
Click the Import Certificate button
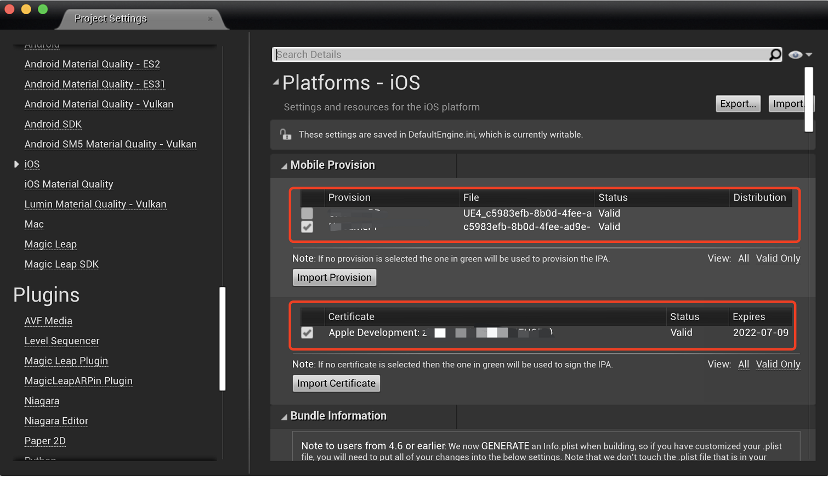(x=336, y=383)
